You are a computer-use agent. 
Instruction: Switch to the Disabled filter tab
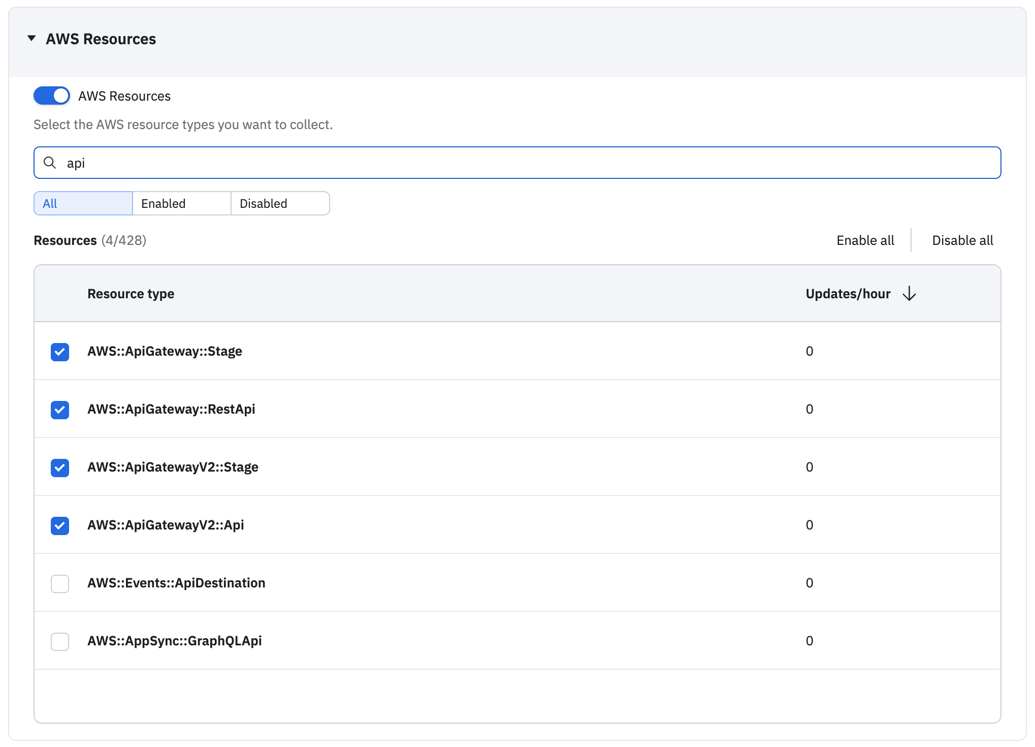tap(280, 204)
